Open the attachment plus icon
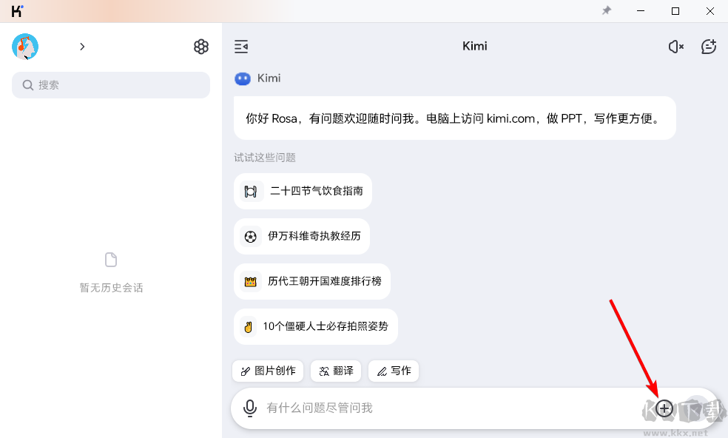The width and height of the screenshot is (728, 438). point(664,408)
